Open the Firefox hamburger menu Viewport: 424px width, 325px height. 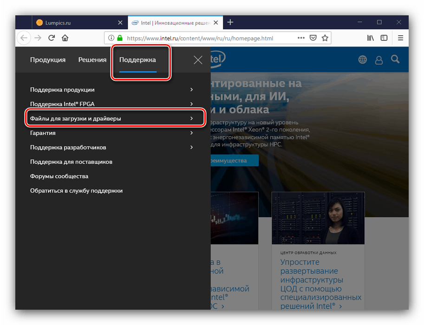(x=400, y=38)
